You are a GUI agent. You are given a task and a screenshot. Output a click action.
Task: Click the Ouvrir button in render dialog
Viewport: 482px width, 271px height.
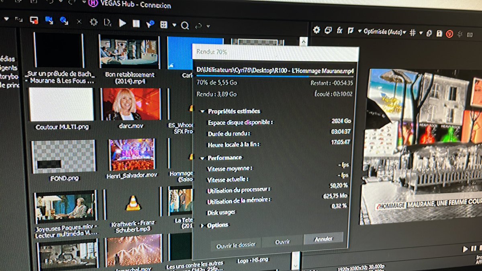tap(282, 242)
